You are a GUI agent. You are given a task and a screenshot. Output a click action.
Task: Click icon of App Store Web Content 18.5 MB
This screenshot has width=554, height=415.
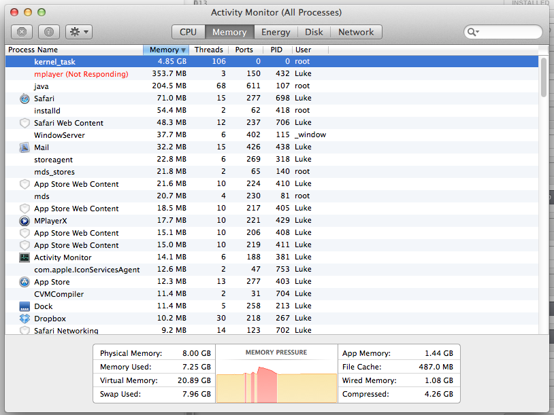[25, 209]
